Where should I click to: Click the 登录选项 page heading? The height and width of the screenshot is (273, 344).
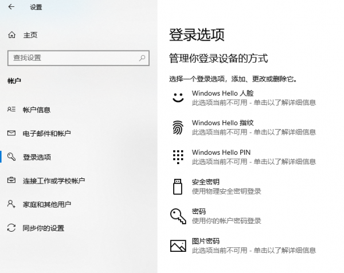click(x=197, y=34)
